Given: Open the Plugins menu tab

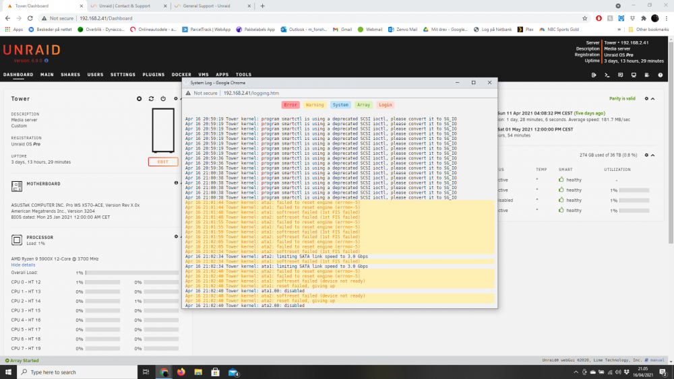Looking at the screenshot, I should click(x=154, y=75).
